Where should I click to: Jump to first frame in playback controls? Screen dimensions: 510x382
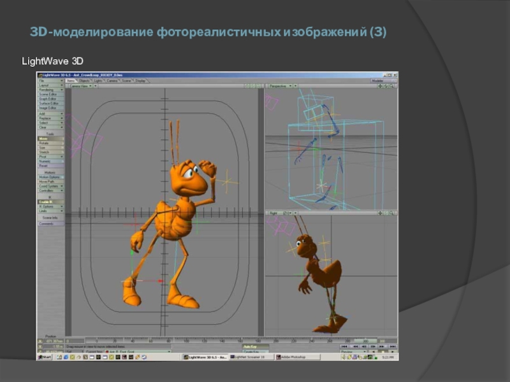coord(344,346)
